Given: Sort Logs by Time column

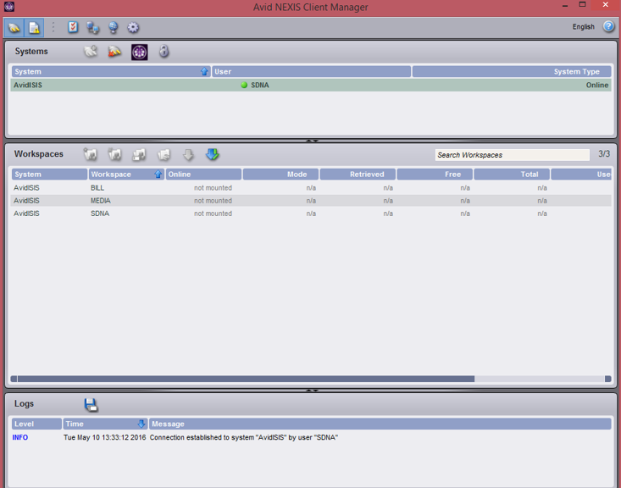Looking at the screenshot, I should (105, 424).
